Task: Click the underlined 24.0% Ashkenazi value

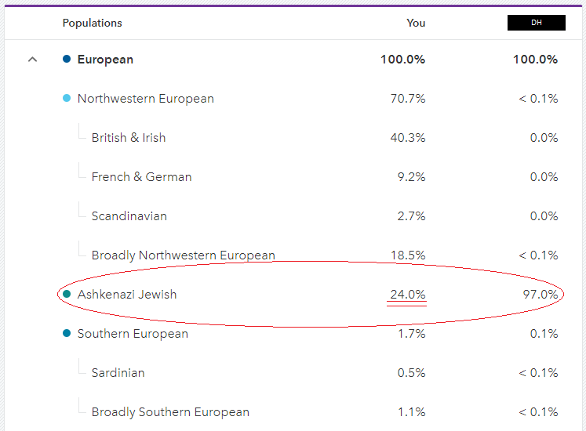Action: [408, 295]
